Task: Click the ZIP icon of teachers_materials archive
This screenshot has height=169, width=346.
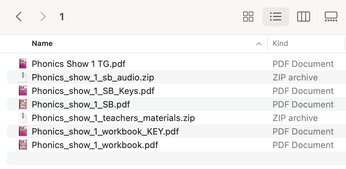Action: pos(23,118)
